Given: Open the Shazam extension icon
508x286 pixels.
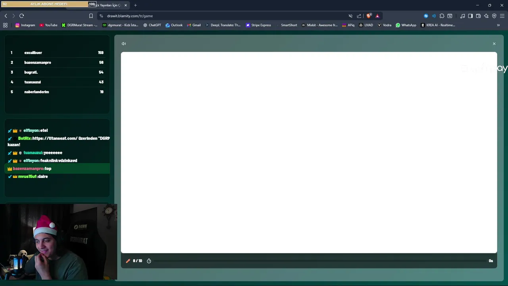Looking at the screenshot, I should tap(426, 16).
